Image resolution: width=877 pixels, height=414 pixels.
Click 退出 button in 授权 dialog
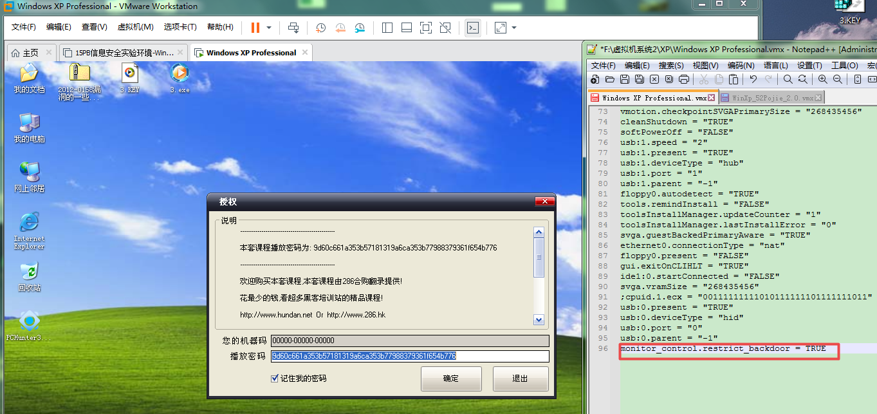(x=520, y=379)
